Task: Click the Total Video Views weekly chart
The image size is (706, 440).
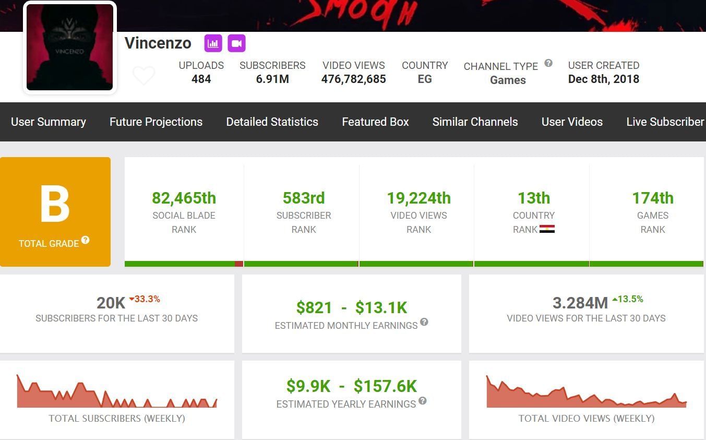Action: point(586,392)
